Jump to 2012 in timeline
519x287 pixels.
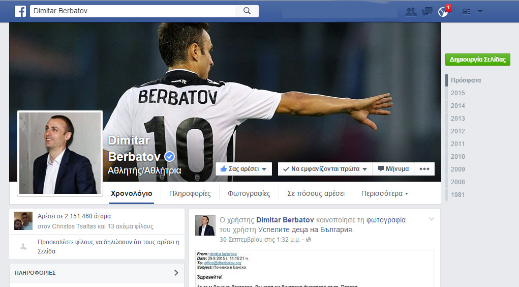(458, 131)
